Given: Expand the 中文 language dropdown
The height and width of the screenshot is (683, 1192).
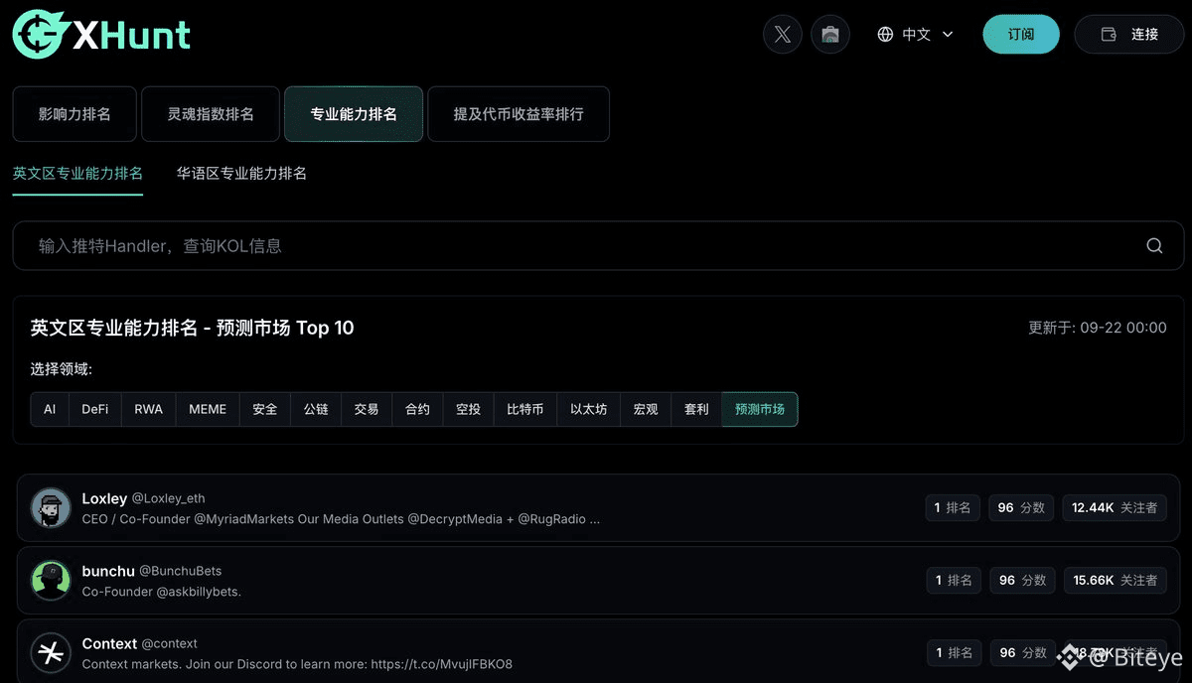Looking at the screenshot, I should coord(916,34).
